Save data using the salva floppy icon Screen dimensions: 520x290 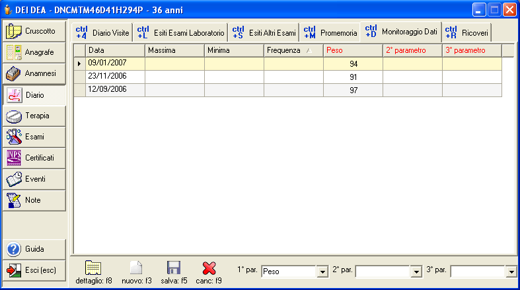tap(174, 268)
